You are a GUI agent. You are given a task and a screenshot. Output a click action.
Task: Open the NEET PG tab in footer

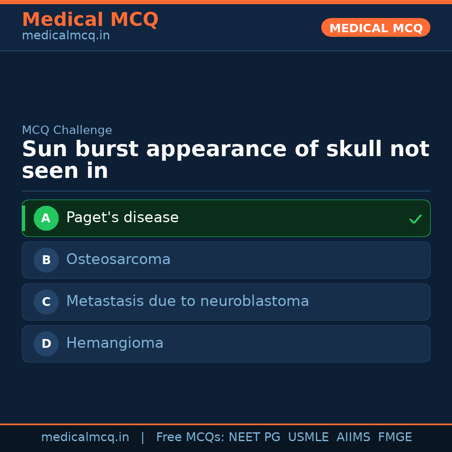(254, 437)
